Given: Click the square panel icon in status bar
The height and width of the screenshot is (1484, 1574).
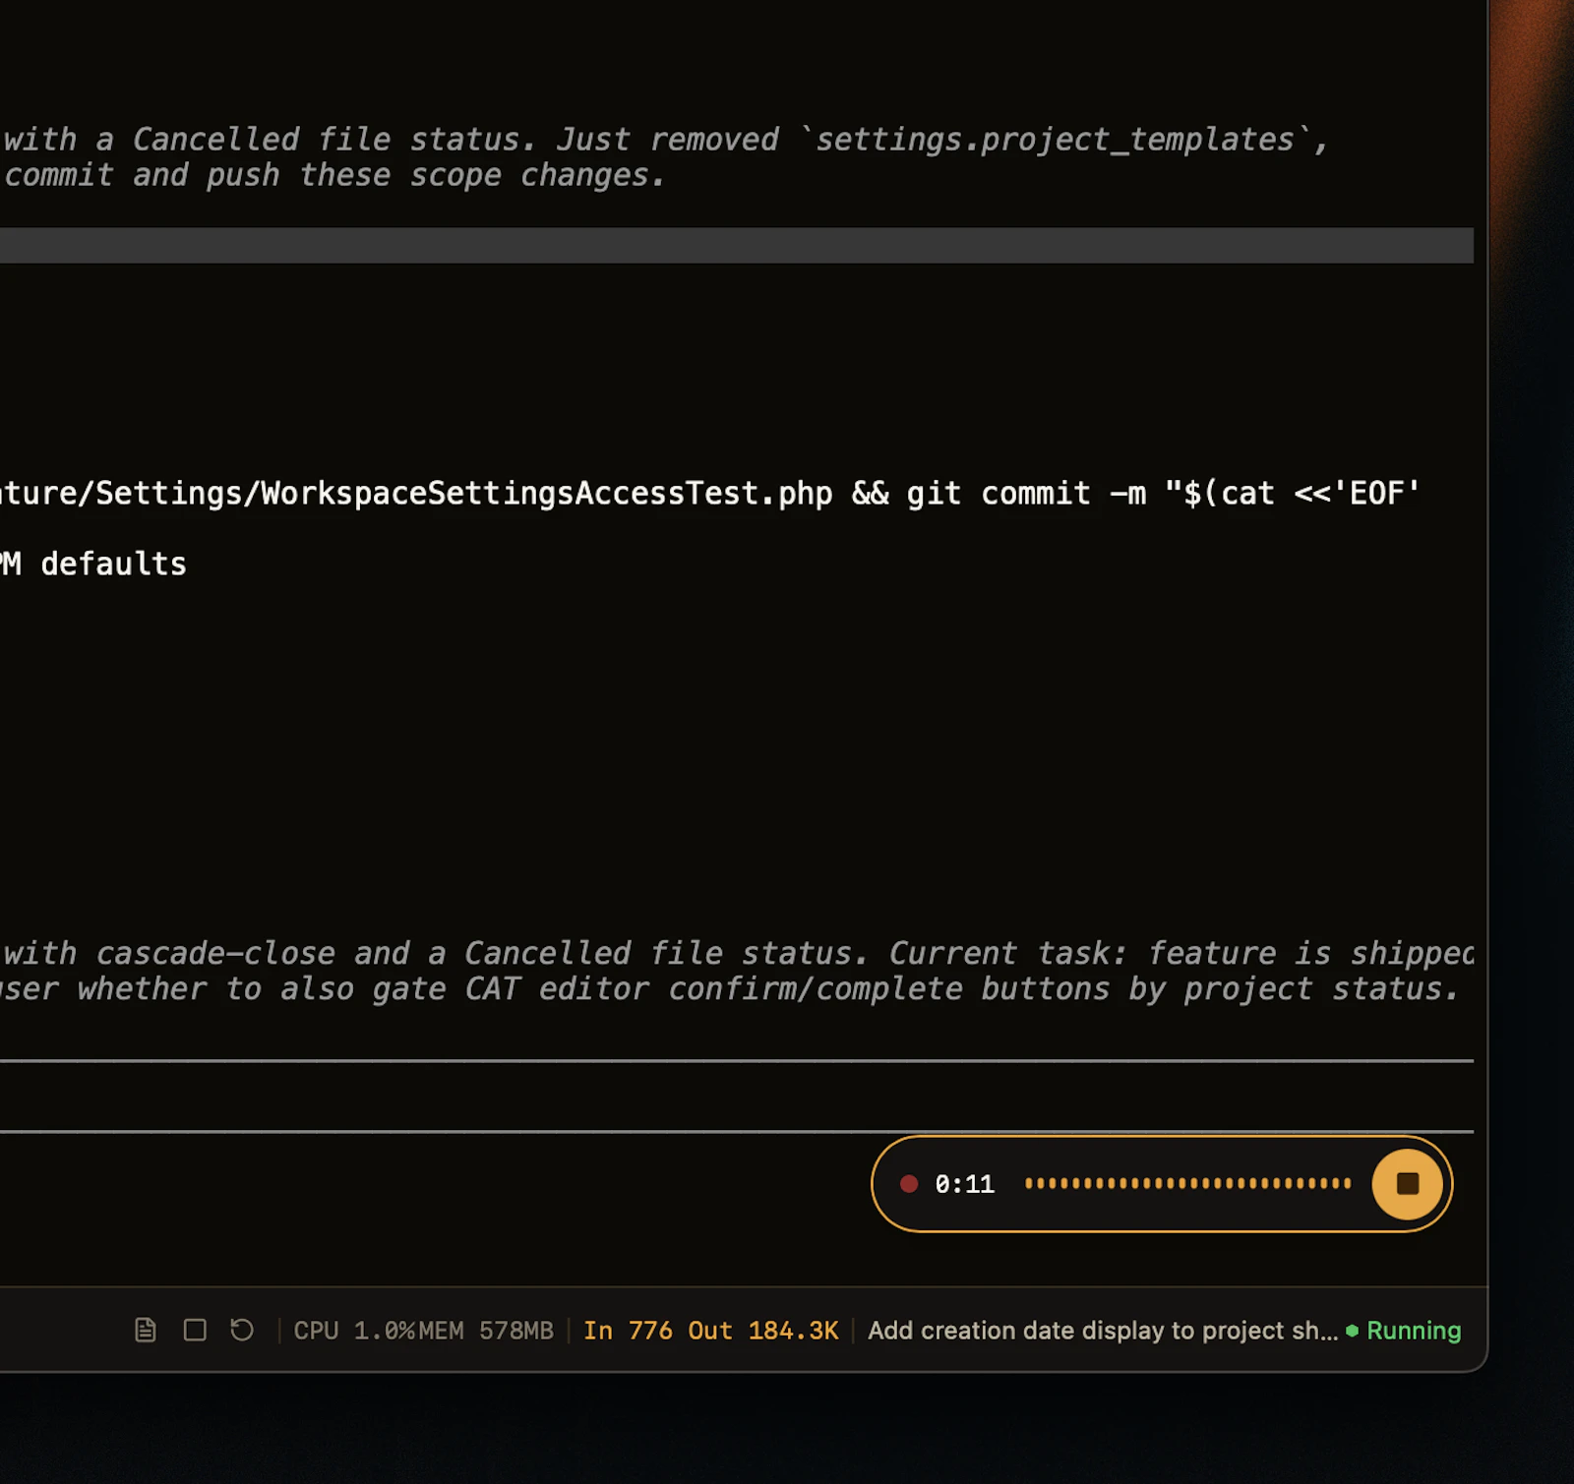Looking at the screenshot, I should tap(195, 1331).
